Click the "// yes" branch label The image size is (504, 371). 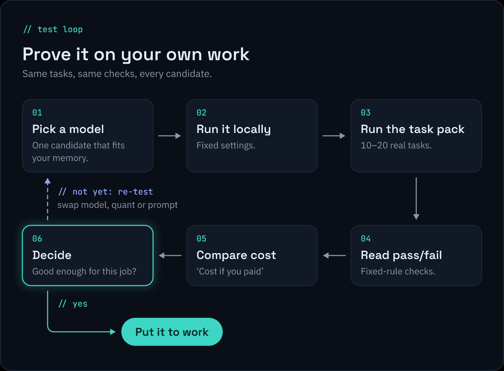(x=73, y=304)
